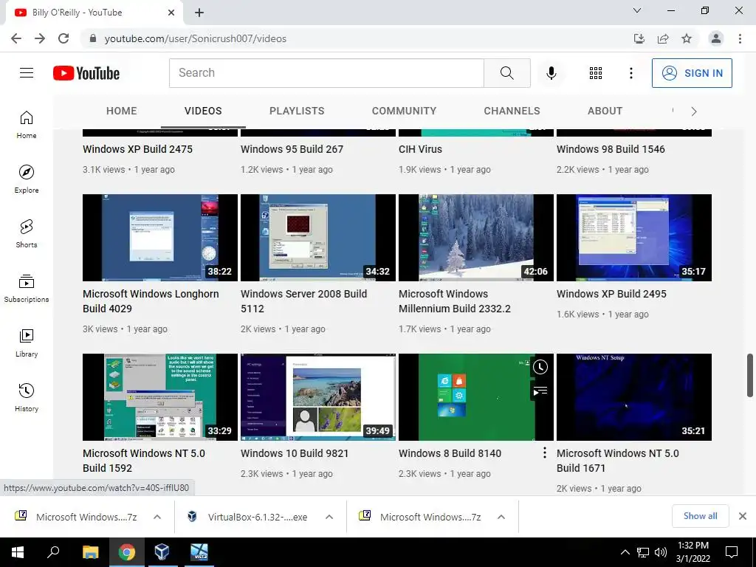Click Show all downloads
Image resolution: width=756 pixels, height=567 pixels.
[x=700, y=516]
